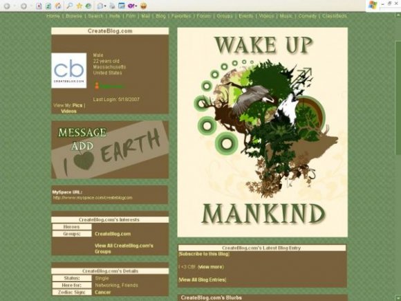Expand the Yahoo messenger icon dropdown arrow
Image resolution: width=401 pixels, height=301 pixels.
click(136, 6)
